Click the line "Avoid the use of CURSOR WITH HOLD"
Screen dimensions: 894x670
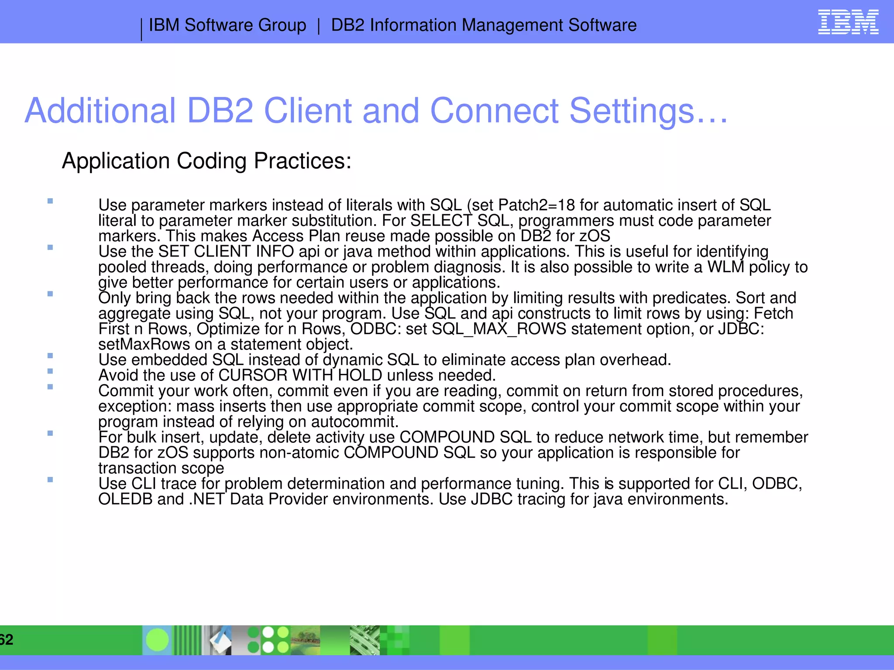point(297,375)
